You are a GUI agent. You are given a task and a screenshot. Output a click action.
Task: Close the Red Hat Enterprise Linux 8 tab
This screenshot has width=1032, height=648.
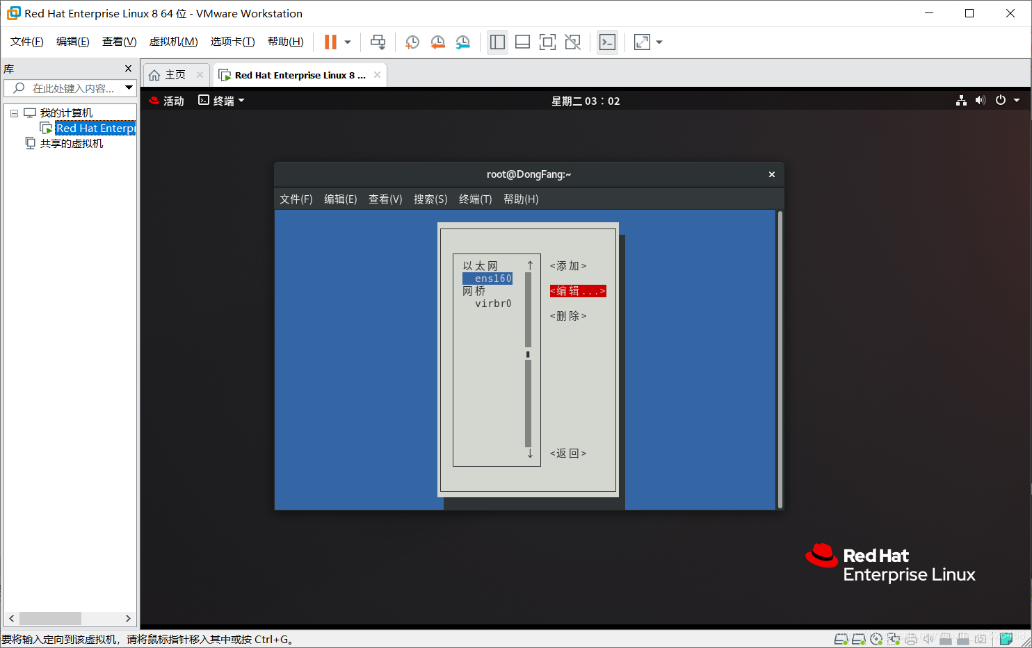coord(377,75)
